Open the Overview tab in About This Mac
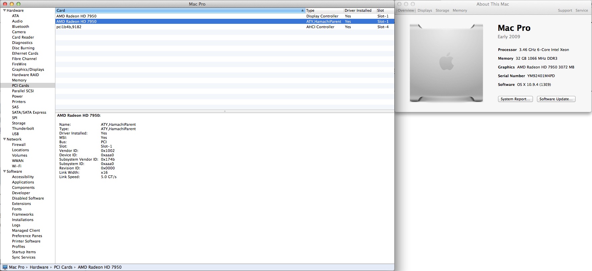592x271 pixels. point(406,10)
